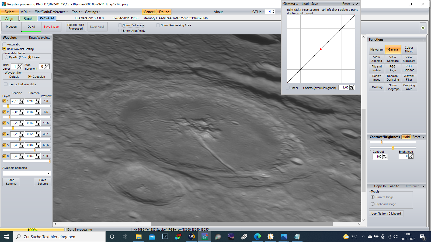Enable Use Linked Wavelets
Viewport: 431px width, 242px height.
click(x=6, y=84)
